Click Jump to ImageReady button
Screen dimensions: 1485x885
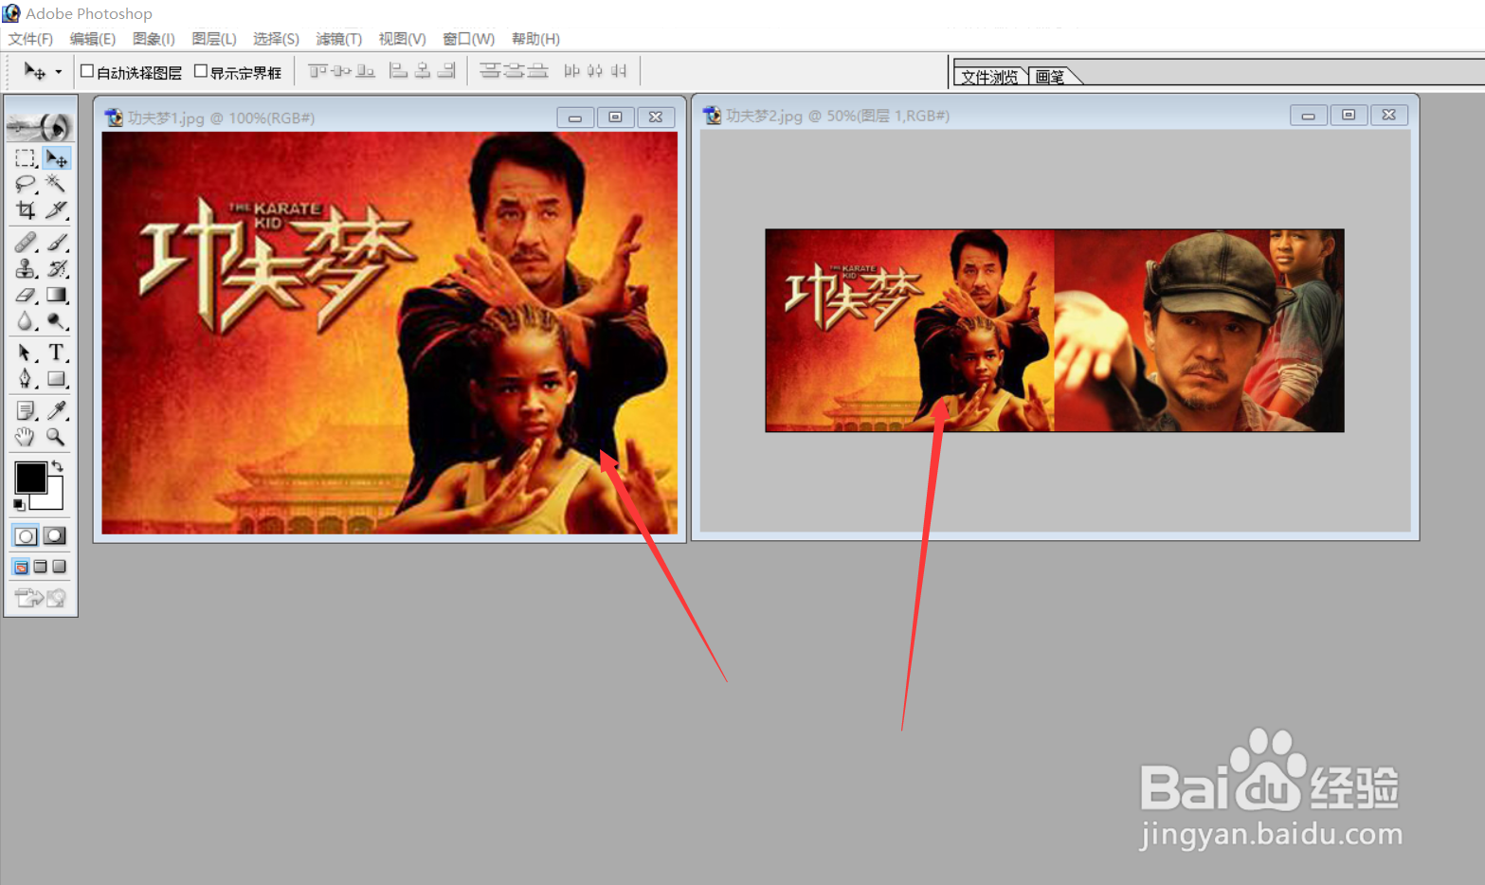(41, 597)
